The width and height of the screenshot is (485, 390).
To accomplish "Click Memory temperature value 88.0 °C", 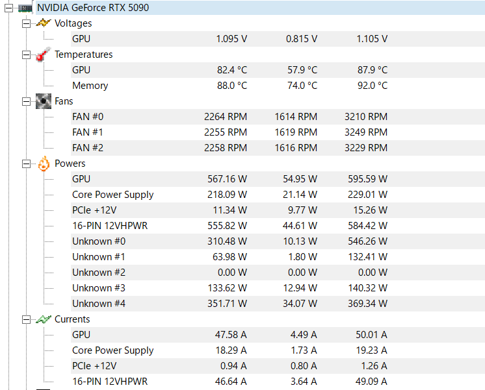I will (x=232, y=86).
